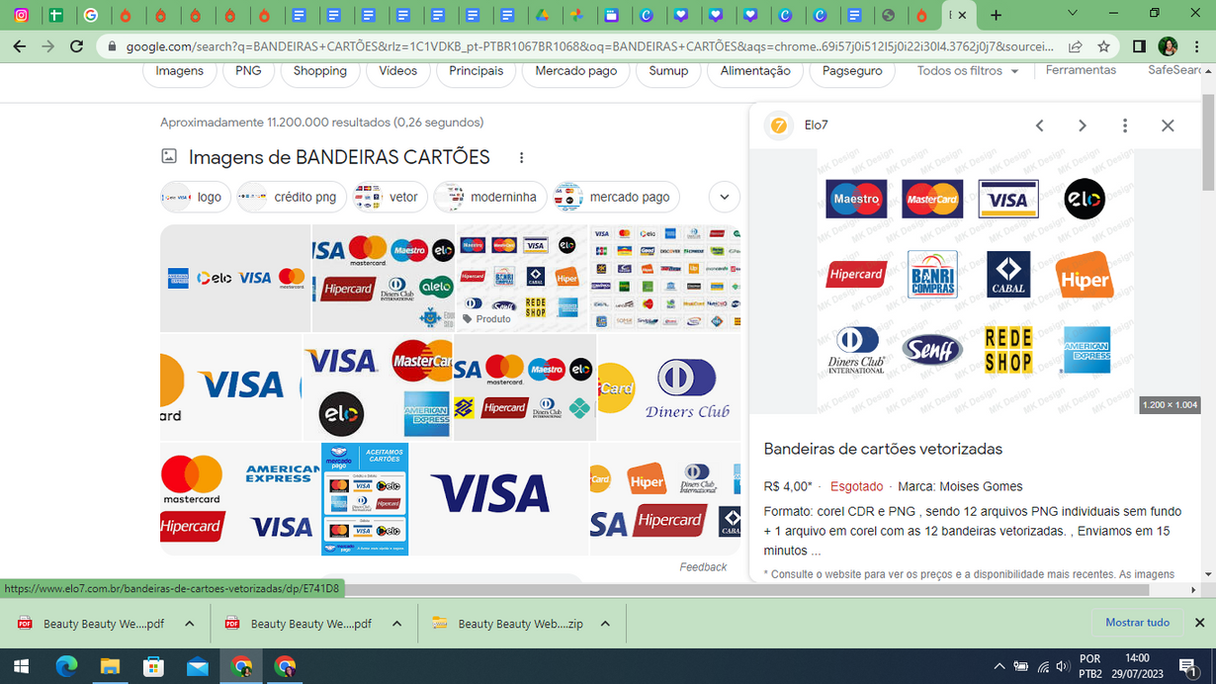Open Microsoft Store from the taskbar

[x=153, y=666]
